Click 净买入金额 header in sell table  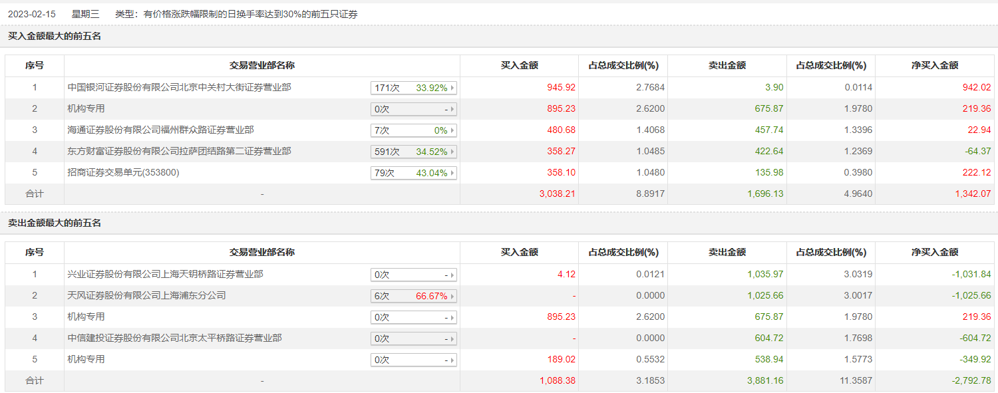point(935,253)
